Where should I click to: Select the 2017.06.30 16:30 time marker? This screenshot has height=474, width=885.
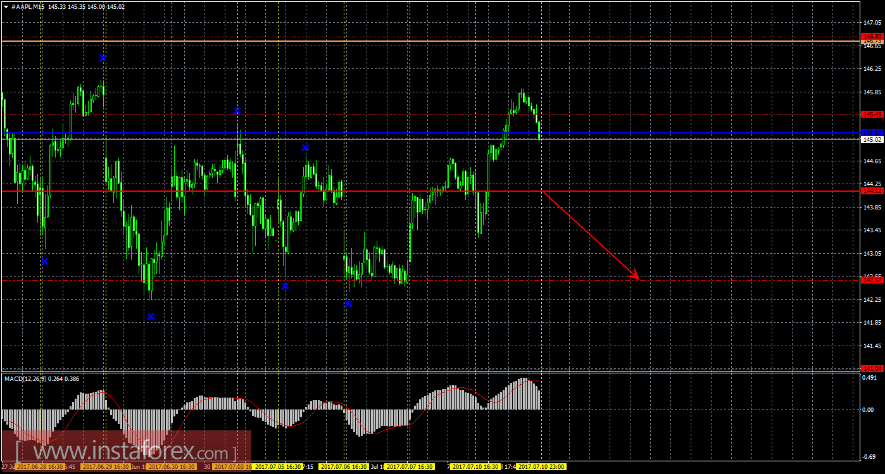click(172, 467)
